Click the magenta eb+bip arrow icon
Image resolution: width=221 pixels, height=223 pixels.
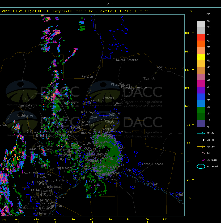tap(201, 160)
